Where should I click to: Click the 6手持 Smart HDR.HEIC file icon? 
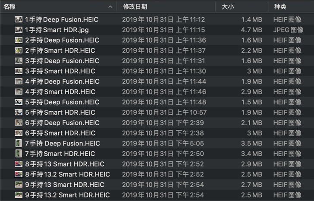(19, 133)
